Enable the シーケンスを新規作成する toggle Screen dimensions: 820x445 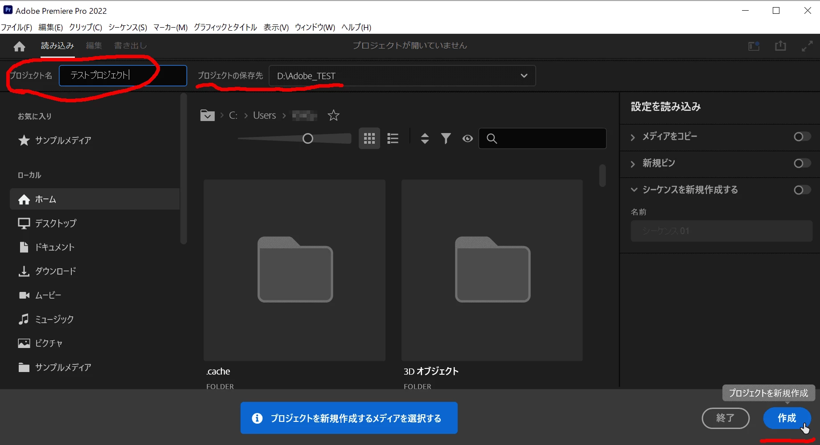802,190
